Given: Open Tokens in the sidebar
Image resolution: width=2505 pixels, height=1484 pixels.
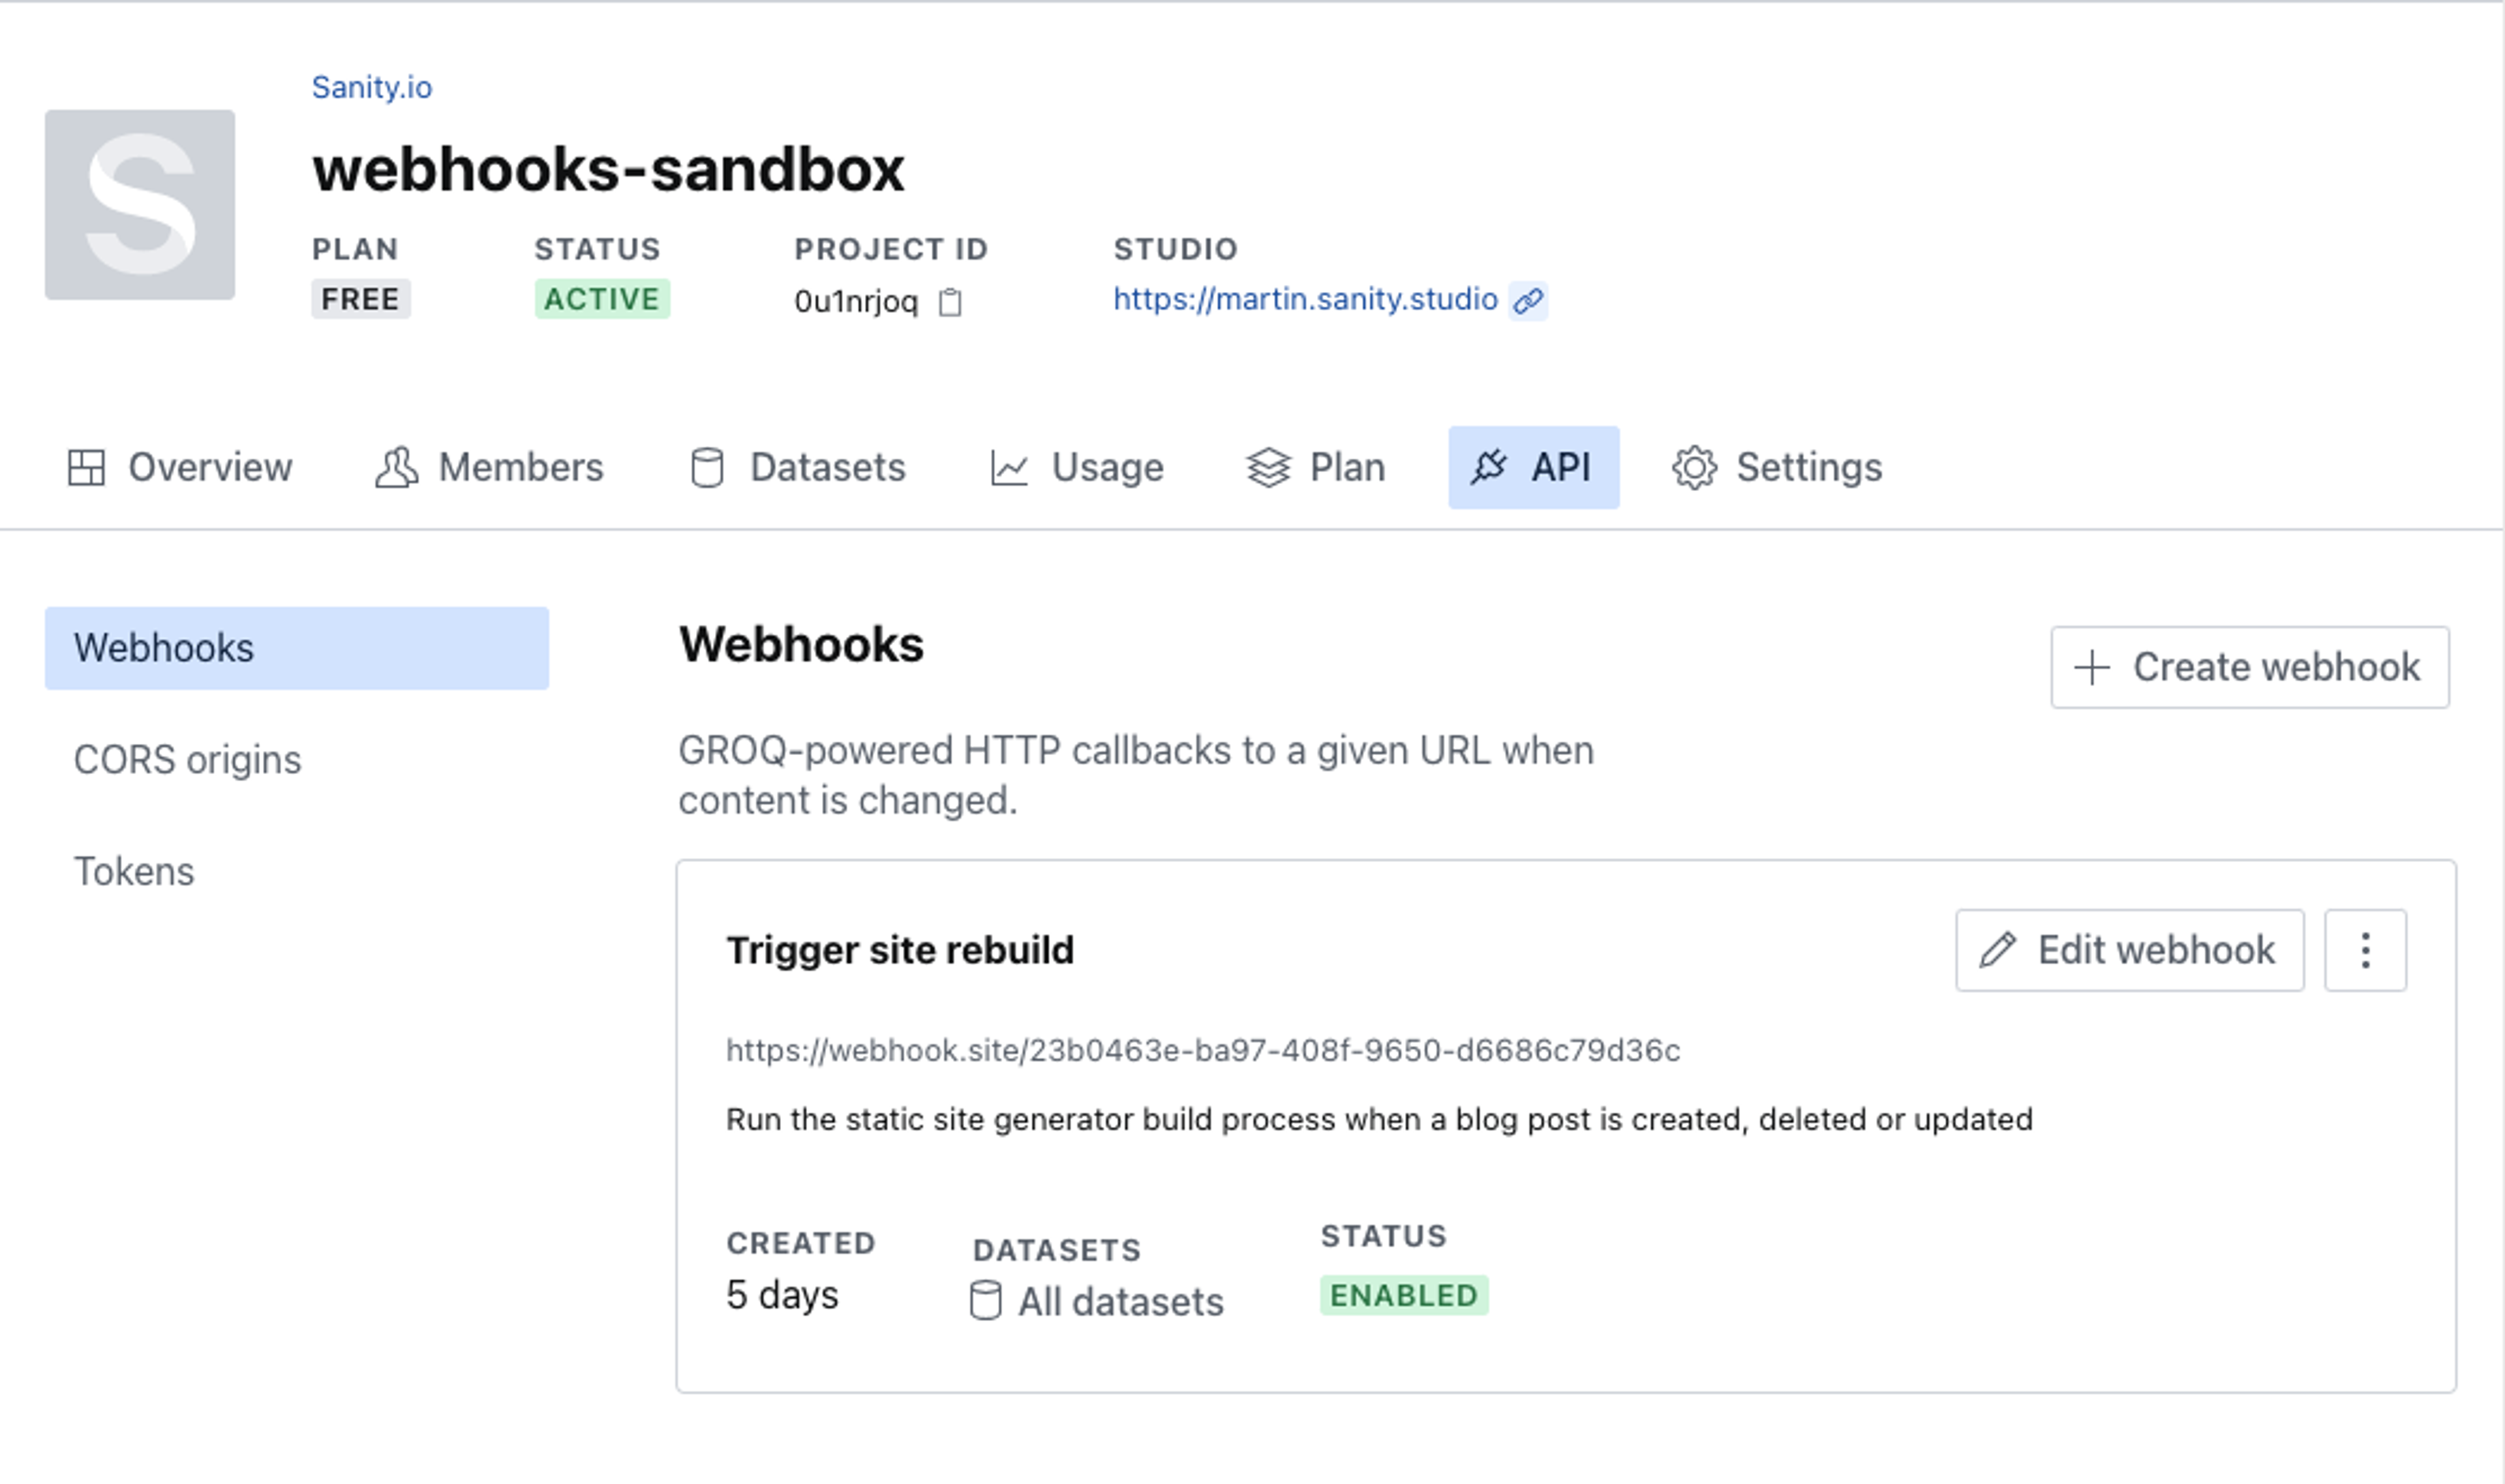Looking at the screenshot, I should pyautogui.click(x=134, y=872).
